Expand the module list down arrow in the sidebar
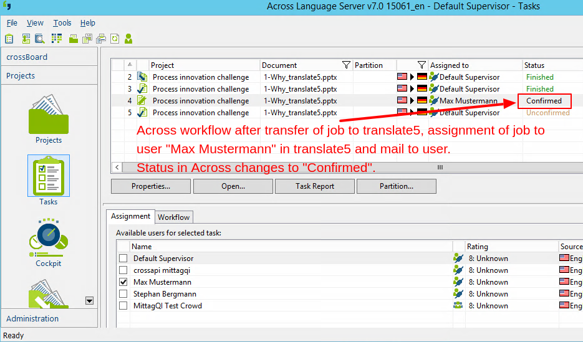The image size is (583, 342). pyautogui.click(x=89, y=300)
